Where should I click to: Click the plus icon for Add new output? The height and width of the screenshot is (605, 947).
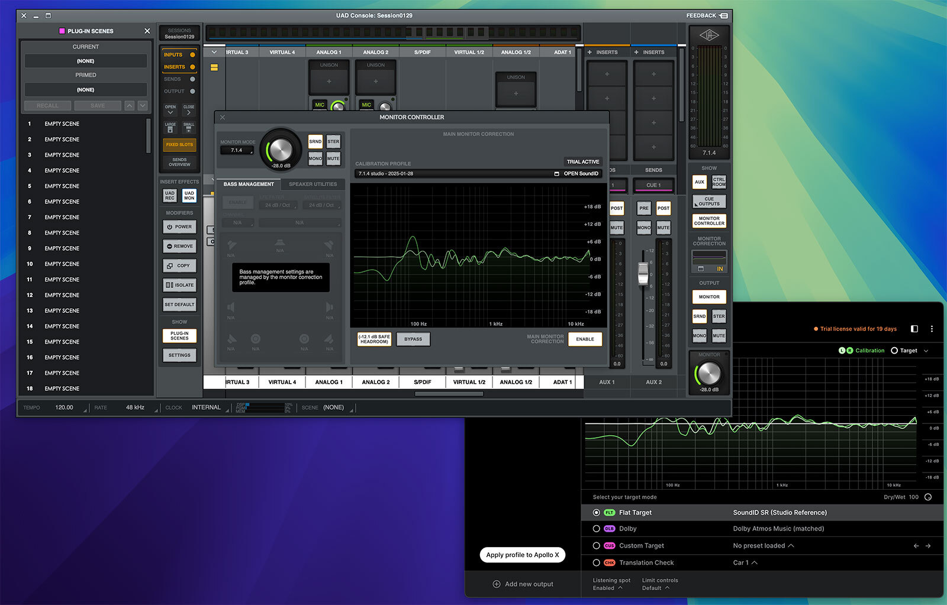tap(497, 584)
